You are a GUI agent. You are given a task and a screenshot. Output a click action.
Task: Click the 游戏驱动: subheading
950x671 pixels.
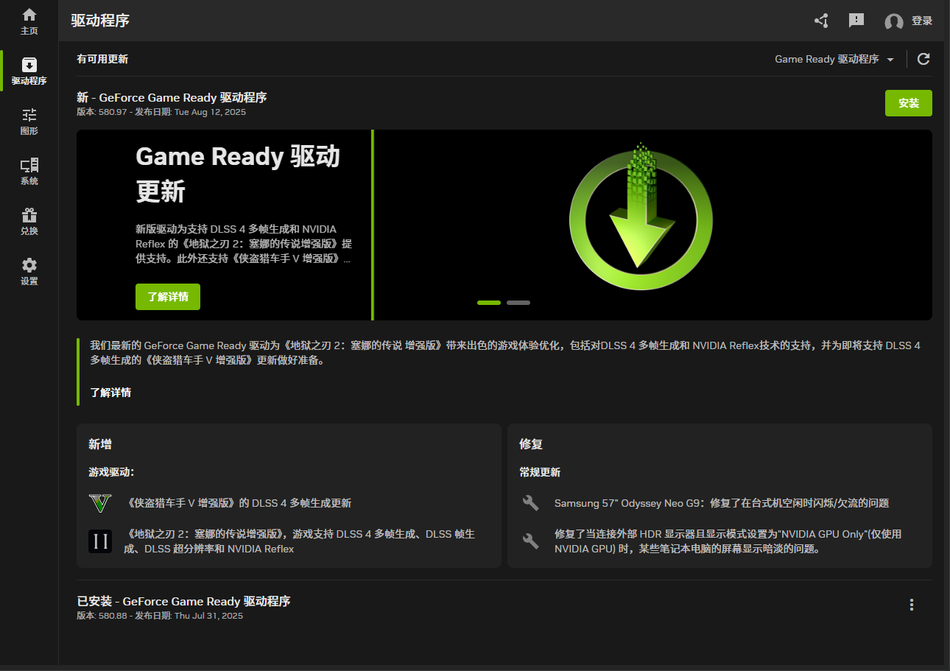coord(111,472)
